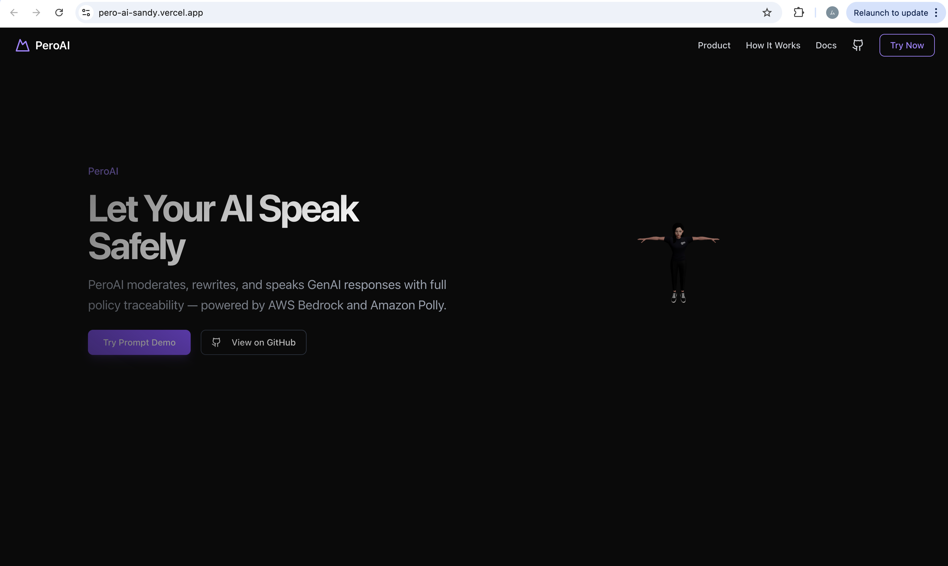Reload the page with refresh icon
This screenshot has height=566, width=948.
click(59, 13)
